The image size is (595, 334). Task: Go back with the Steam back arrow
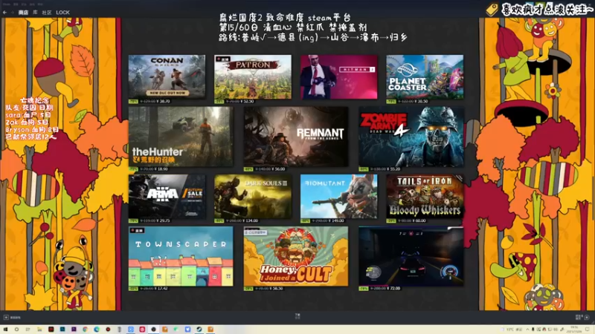[5, 13]
